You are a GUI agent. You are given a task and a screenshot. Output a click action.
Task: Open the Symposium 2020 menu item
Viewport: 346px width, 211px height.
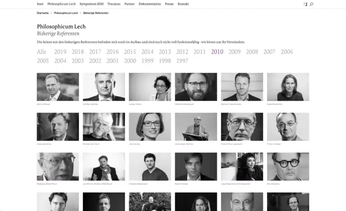(92, 4)
